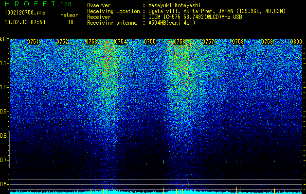
Task: Click the 1.0 frequency axis label
Action: 4,87
